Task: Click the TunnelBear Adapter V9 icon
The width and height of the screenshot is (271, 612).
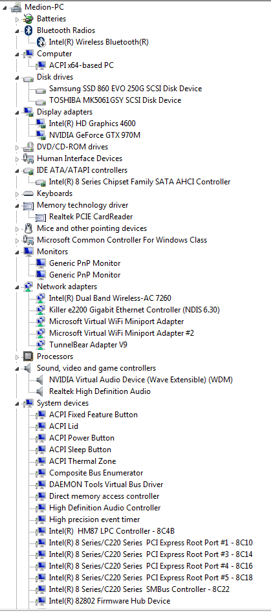Action: click(x=41, y=345)
